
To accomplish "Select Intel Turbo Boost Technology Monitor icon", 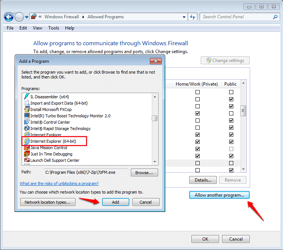I will pos(27,115).
